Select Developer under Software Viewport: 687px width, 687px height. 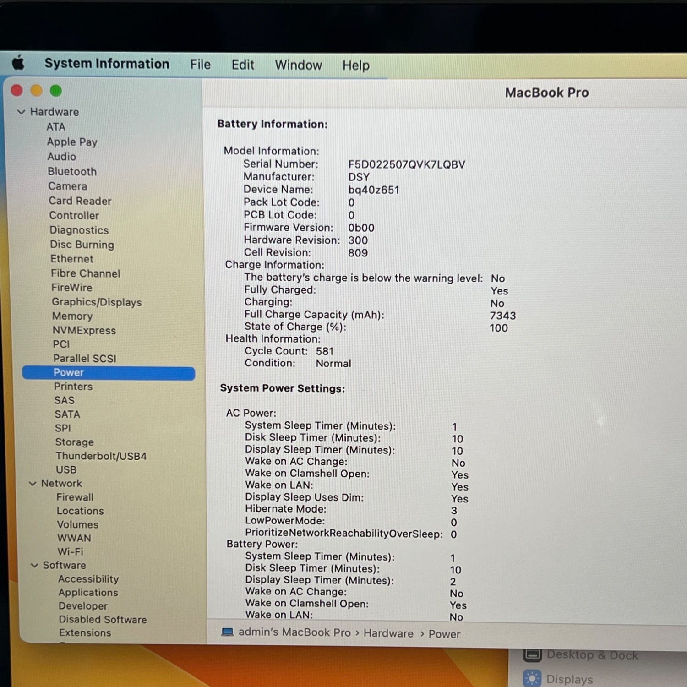(83, 606)
